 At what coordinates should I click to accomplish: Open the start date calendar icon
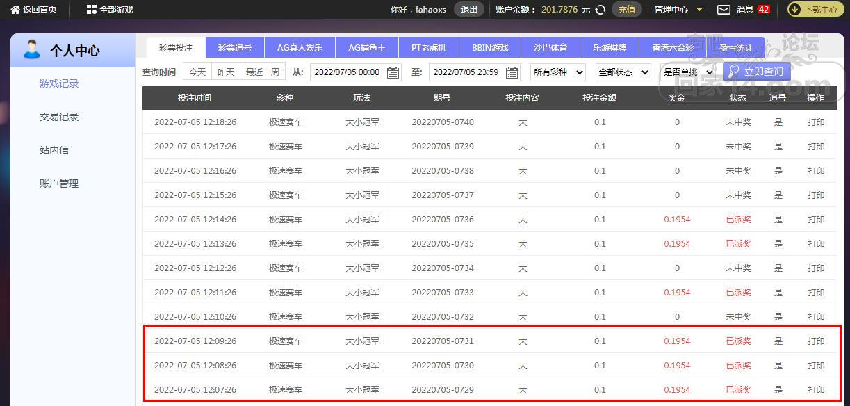tap(393, 72)
